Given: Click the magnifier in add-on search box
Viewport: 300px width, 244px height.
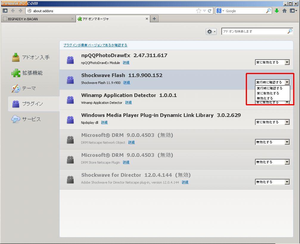Looking at the screenshot, I should point(290,32).
